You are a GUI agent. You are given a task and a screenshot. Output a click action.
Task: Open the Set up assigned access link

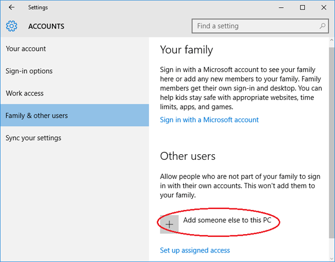click(x=195, y=250)
